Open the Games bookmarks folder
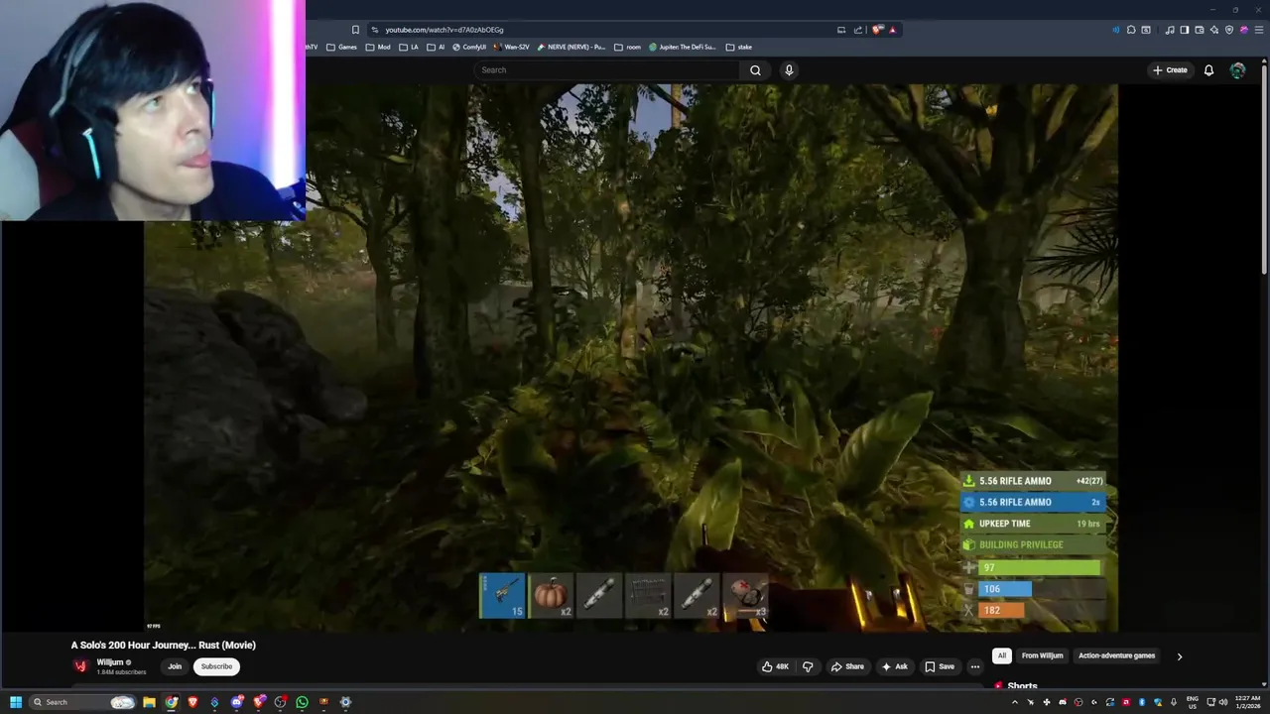The height and width of the screenshot is (714, 1270). click(342, 47)
